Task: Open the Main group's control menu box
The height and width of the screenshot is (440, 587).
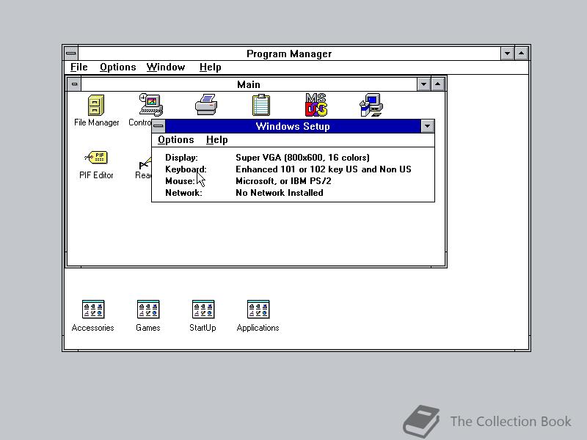Action: pos(74,84)
